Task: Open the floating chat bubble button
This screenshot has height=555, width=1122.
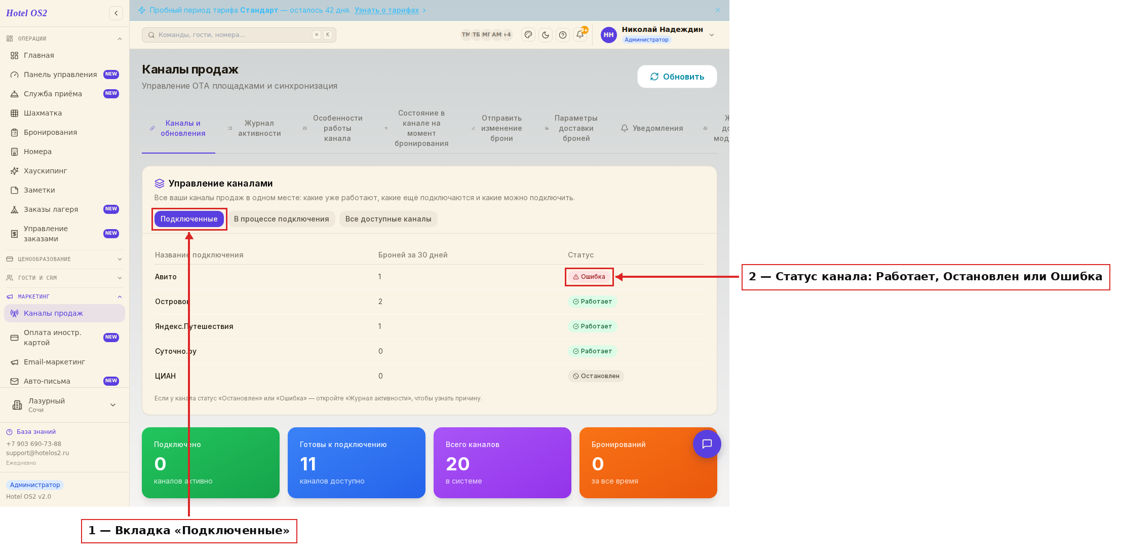Action: pos(707,444)
